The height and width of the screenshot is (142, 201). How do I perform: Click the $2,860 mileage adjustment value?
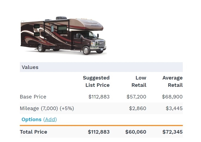(137, 108)
